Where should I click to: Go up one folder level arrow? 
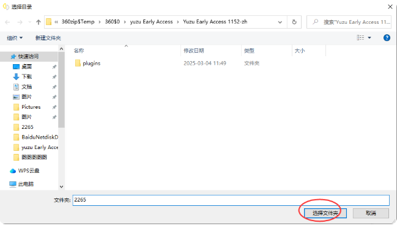pos(38,22)
